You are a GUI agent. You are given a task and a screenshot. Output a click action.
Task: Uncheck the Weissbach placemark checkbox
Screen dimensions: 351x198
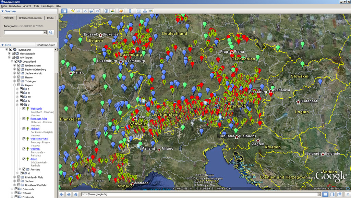coord(24,109)
